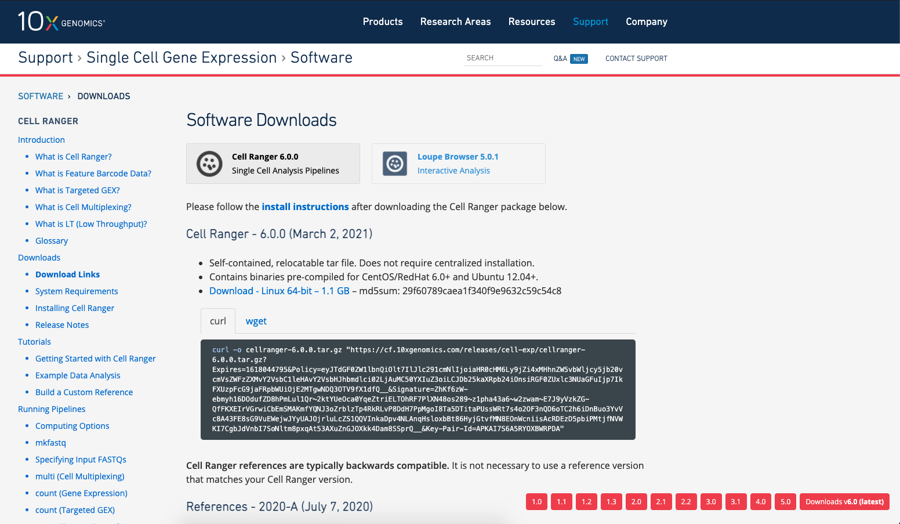Select version 2.0 downloads button

[636, 502]
